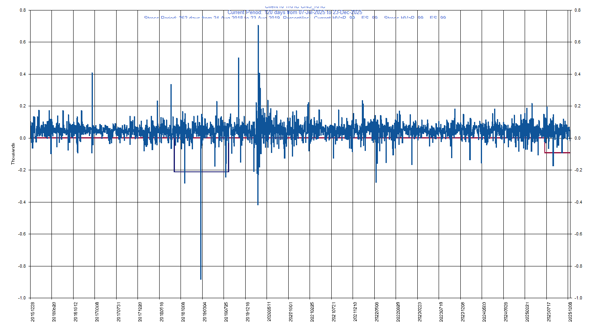Click the Current Period title text
The height and width of the screenshot is (330, 591).
tap(295, 12)
